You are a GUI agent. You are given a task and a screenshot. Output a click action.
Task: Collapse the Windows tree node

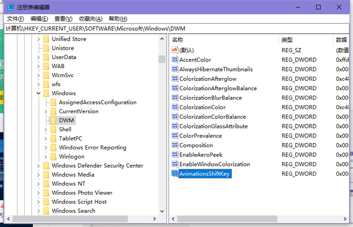[x=39, y=94]
